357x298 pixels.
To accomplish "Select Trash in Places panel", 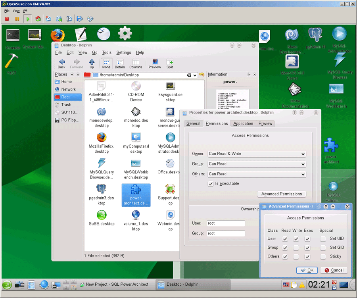I will pyautogui.click(x=67, y=105).
